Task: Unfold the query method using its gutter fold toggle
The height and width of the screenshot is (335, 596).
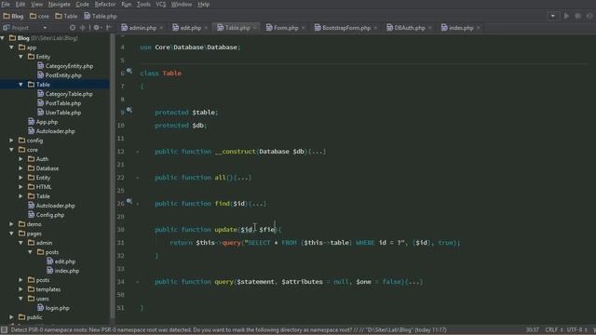Action: coord(138,282)
